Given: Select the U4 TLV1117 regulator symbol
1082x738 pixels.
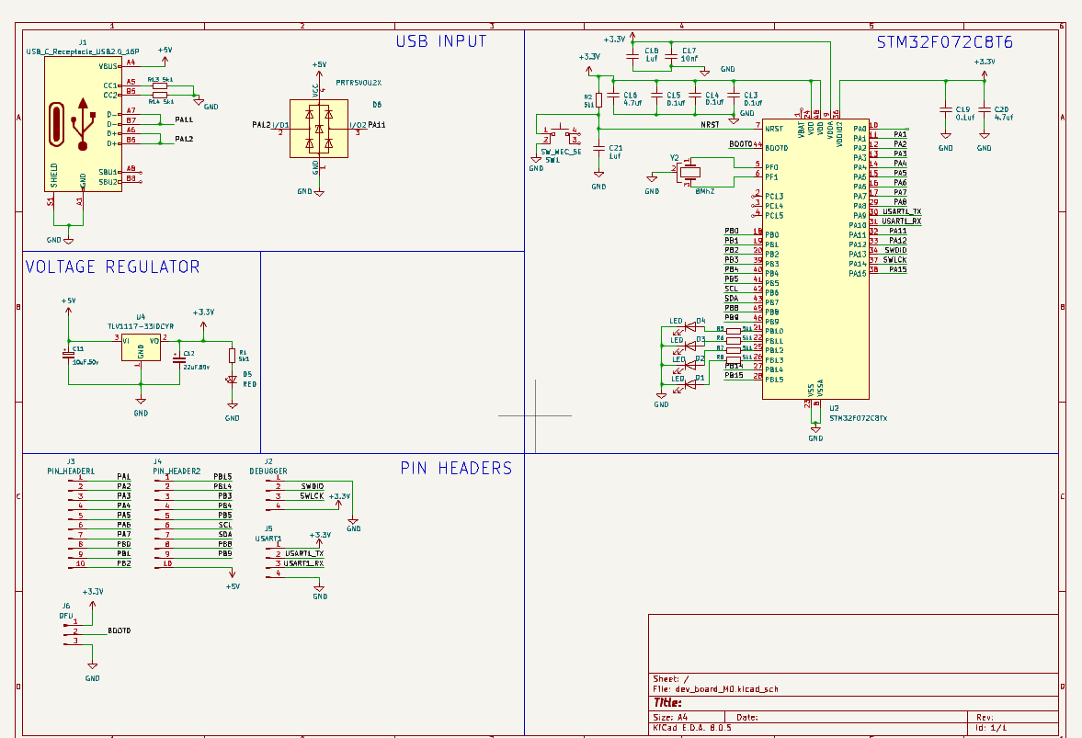Looking at the screenshot, I should 141,347.
